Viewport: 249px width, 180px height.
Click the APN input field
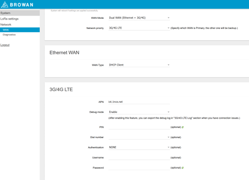coord(139,102)
